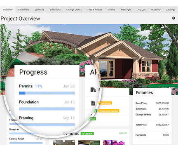
Task: Click the document checkmark icon
Action: pos(93,103)
